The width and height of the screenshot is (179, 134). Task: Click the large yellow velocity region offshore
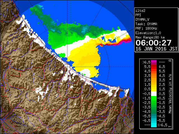[85, 56]
